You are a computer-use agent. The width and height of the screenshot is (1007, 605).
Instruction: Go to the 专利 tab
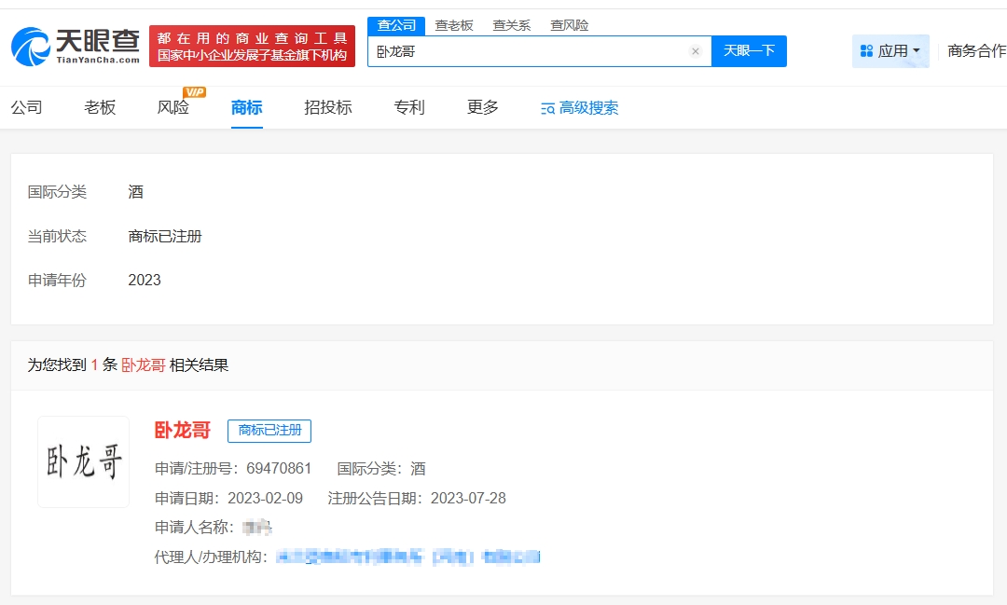coord(409,107)
